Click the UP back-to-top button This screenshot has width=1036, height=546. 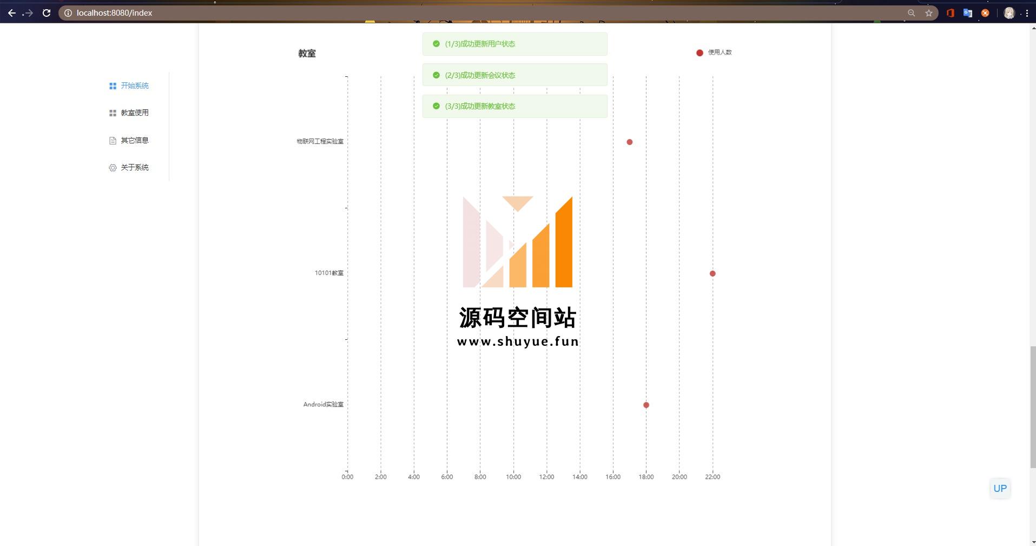pos(1000,488)
